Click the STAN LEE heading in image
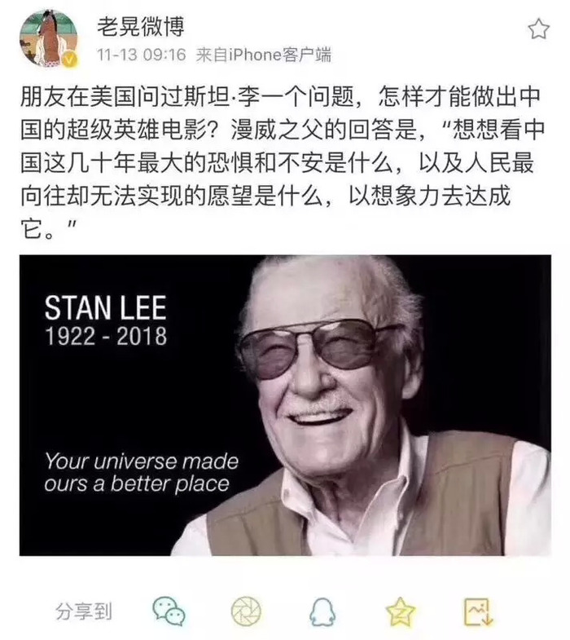Screen dimensions: 570x640 point(106,307)
